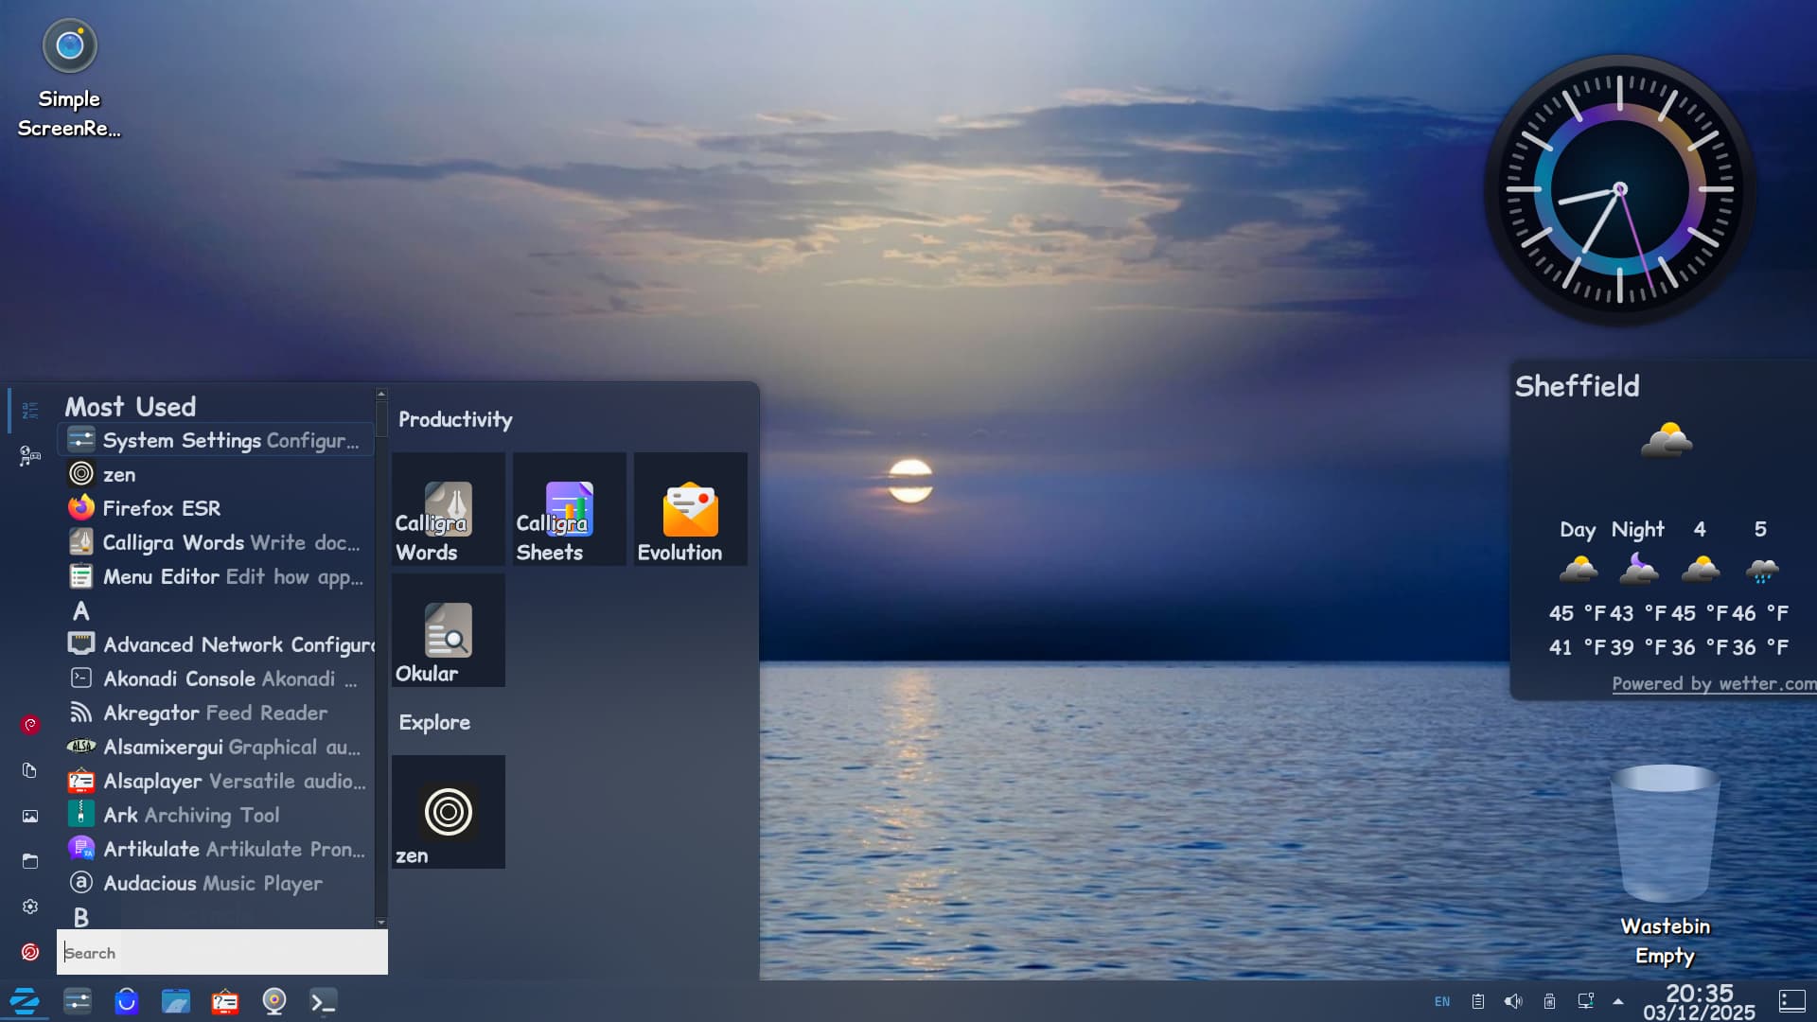
Task: Click the volume speaker tray icon
Action: (1513, 1001)
